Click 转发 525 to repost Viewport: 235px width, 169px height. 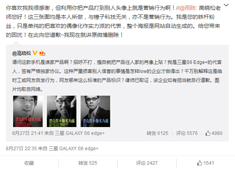pyautogui.click(x=88, y=163)
